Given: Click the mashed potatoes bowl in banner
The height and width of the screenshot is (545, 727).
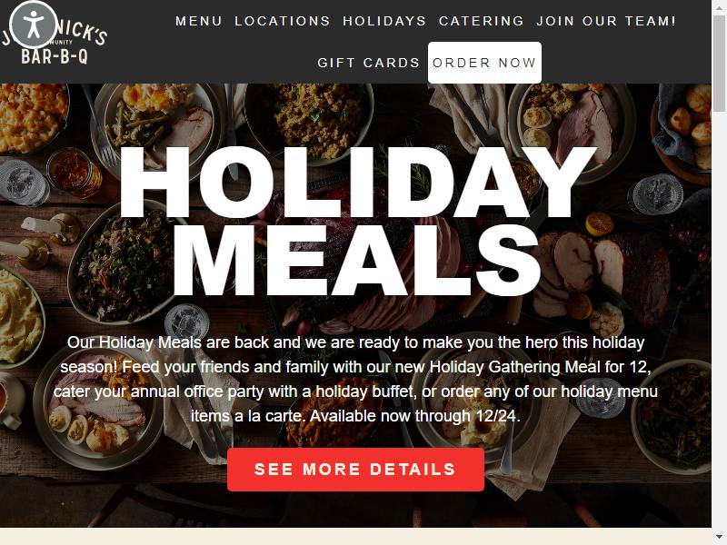Looking at the screenshot, I should click(x=18, y=315).
